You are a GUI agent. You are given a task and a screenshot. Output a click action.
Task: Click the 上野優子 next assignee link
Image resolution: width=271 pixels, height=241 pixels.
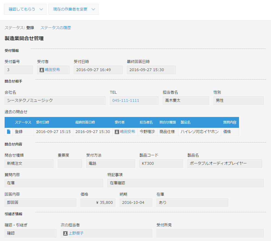[76, 233]
